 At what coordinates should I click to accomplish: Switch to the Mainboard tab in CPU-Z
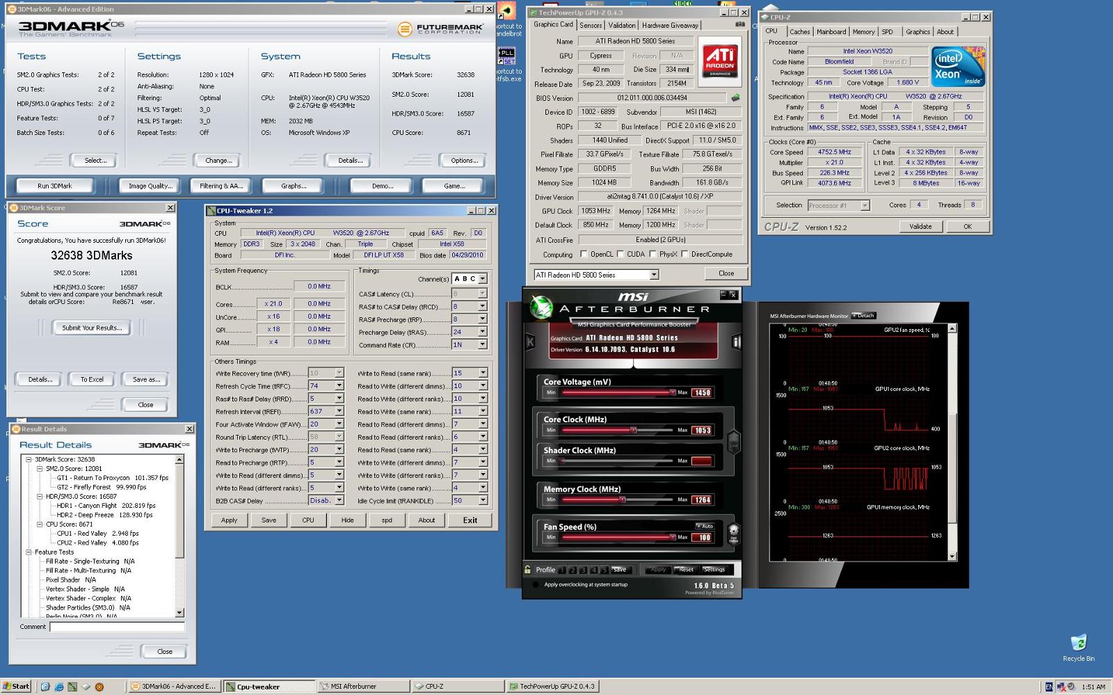[x=831, y=31]
